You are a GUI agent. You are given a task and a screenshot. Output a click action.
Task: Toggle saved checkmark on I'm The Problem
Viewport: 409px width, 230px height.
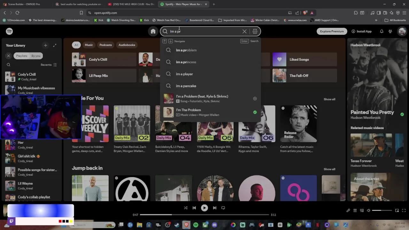coord(255,112)
